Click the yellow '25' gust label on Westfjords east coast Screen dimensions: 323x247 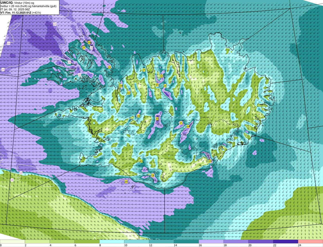[110, 67]
